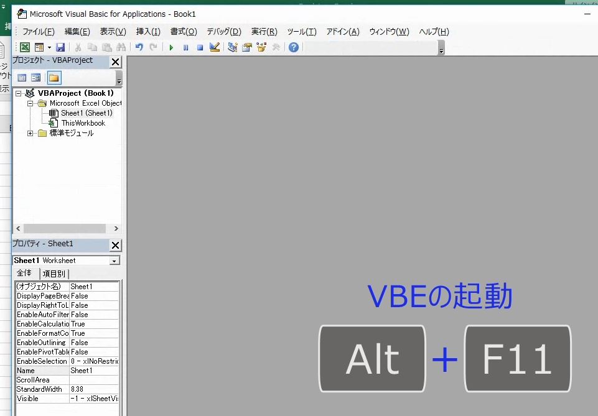Click the Visible xlSheetVisible value
This screenshot has height=416, width=598.
[x=94, y=399]
